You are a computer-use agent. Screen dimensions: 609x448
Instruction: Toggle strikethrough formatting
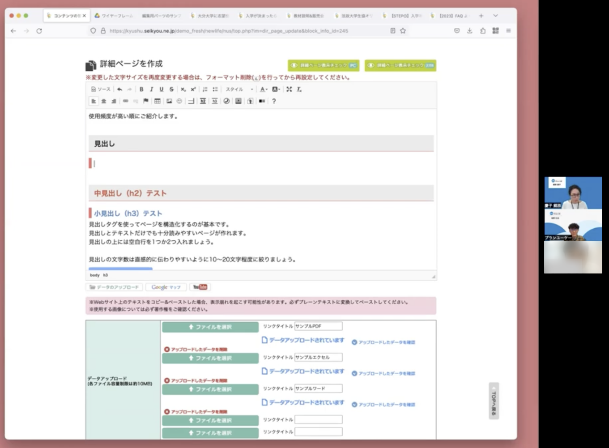tap(171, 90)
